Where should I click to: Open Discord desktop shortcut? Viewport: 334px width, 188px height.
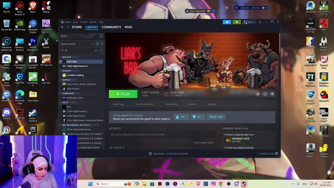pos(7,114)
